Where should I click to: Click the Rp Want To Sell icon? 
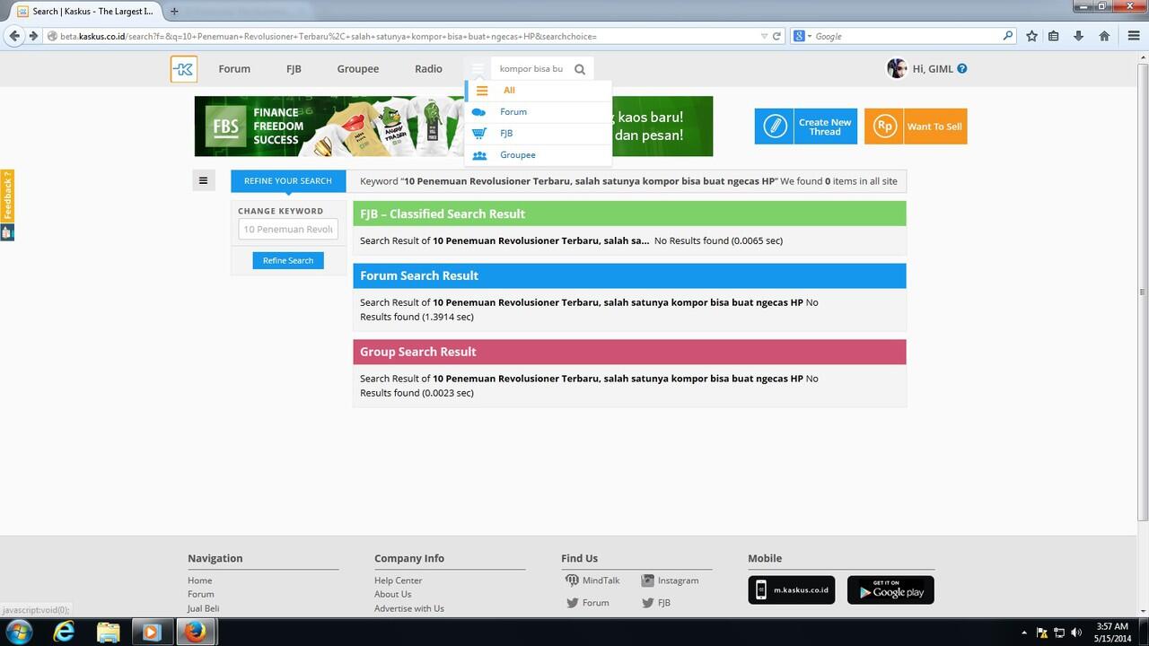pyautogui.click(x=884, y=127)
